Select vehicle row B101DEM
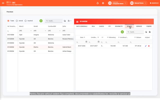Image resolution: width=160 pixels, height=100 pixels. tap(40, 35)
